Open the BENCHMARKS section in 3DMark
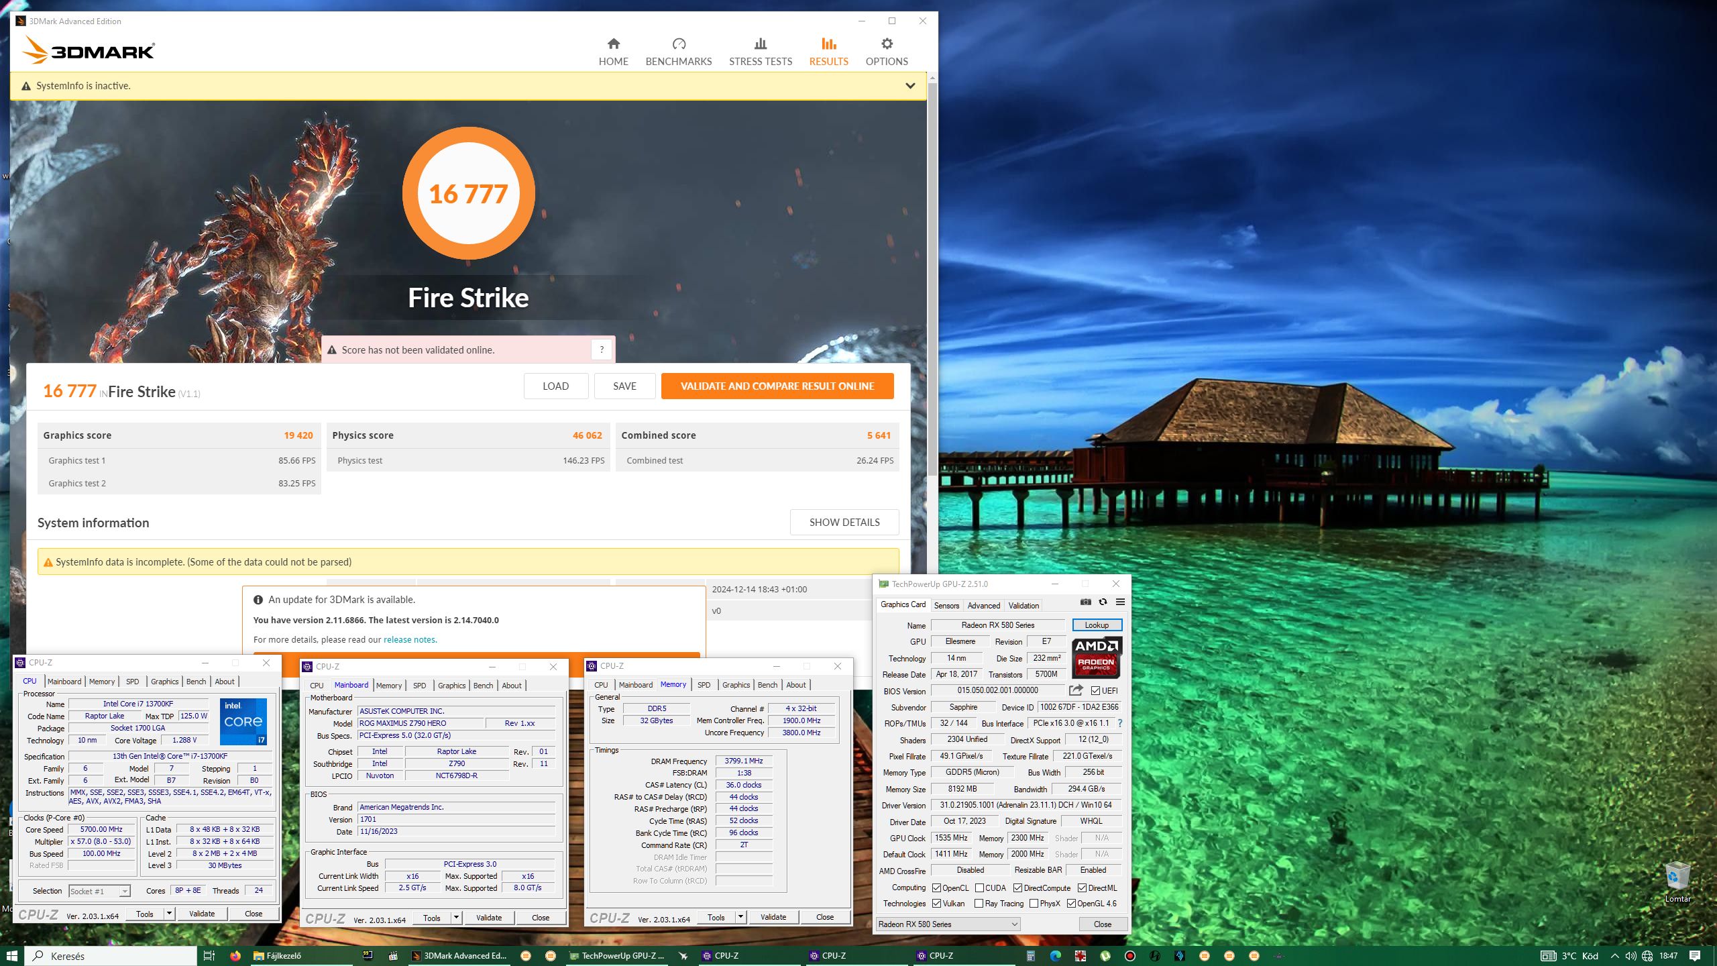1717x966 pixels. pyautogui.click(x=678, y=52)
